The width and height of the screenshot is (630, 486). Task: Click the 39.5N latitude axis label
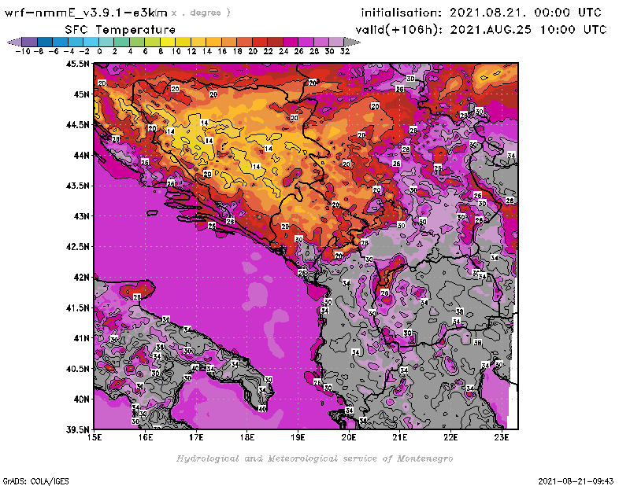(x=77, y=429)
